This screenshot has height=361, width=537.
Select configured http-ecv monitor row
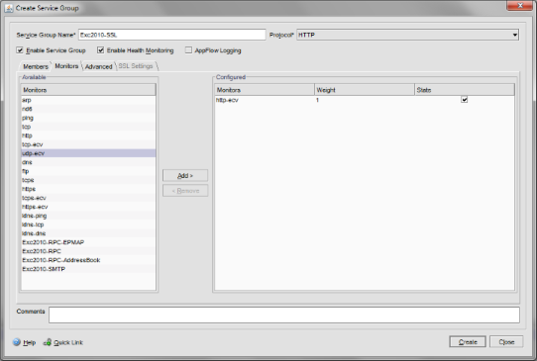point(365,100)
